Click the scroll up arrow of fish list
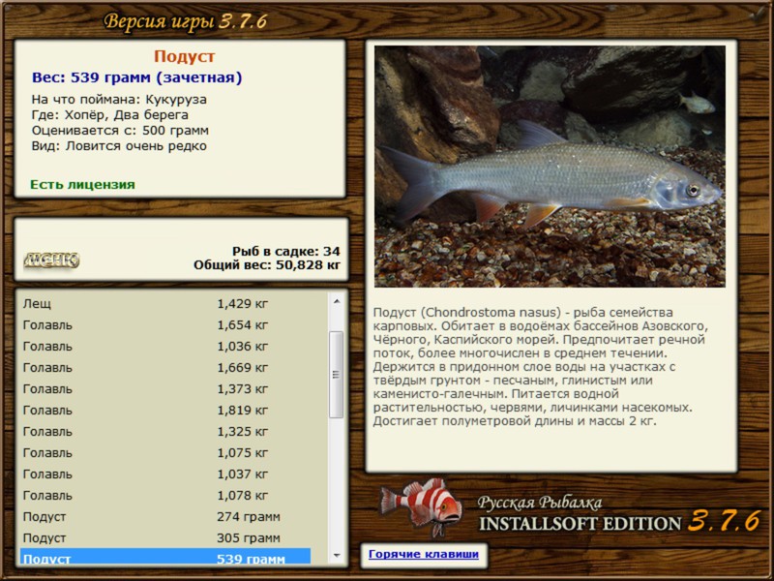Screen dimensions: 774x581 pyautogui.click(x=336, y=301)
